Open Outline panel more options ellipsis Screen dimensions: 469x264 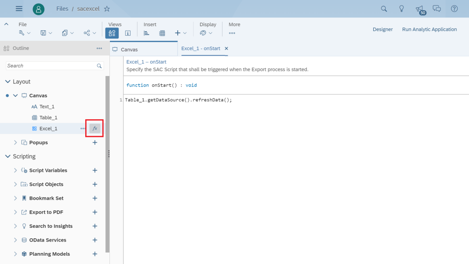99,48
